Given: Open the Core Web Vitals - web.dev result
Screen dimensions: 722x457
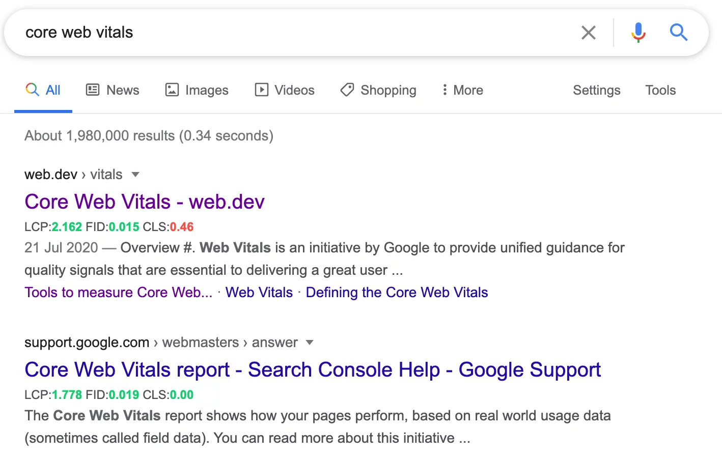Looking at the screenshot, I should 144,202.
